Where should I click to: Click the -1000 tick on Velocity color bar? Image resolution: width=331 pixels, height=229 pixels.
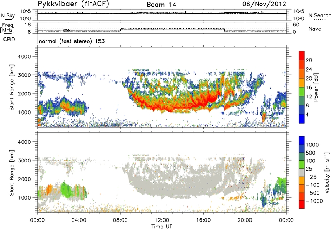coord(314,201)
